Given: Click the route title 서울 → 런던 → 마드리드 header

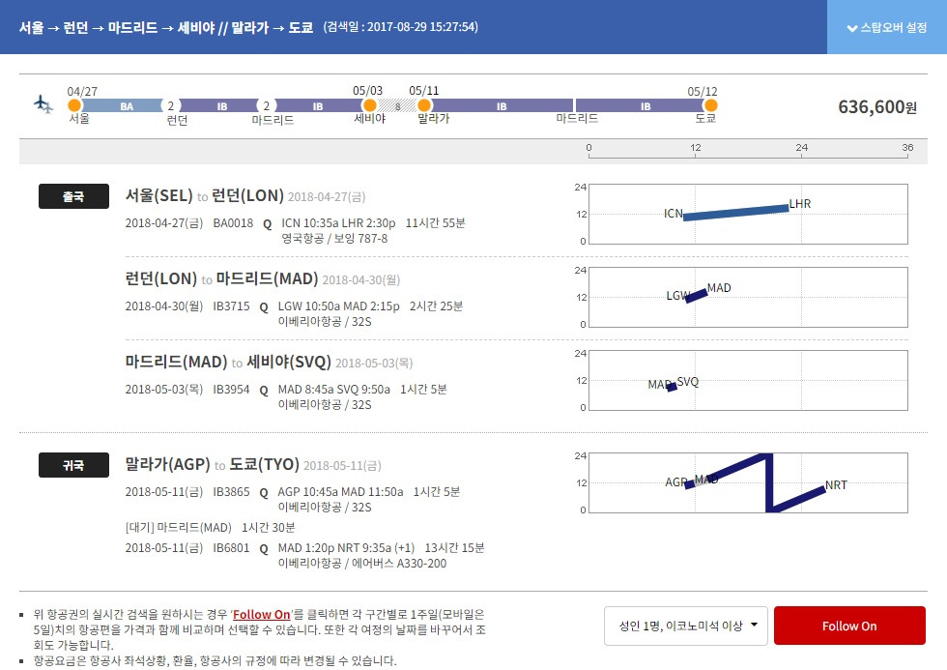Looking at the screenshot, I should (166, 27).
